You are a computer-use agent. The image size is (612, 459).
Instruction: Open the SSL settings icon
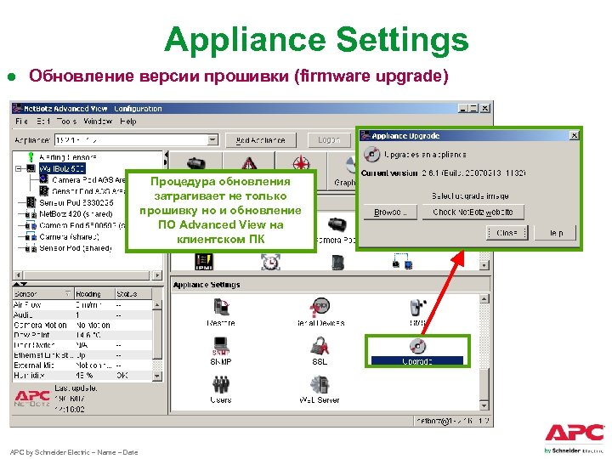320,346
